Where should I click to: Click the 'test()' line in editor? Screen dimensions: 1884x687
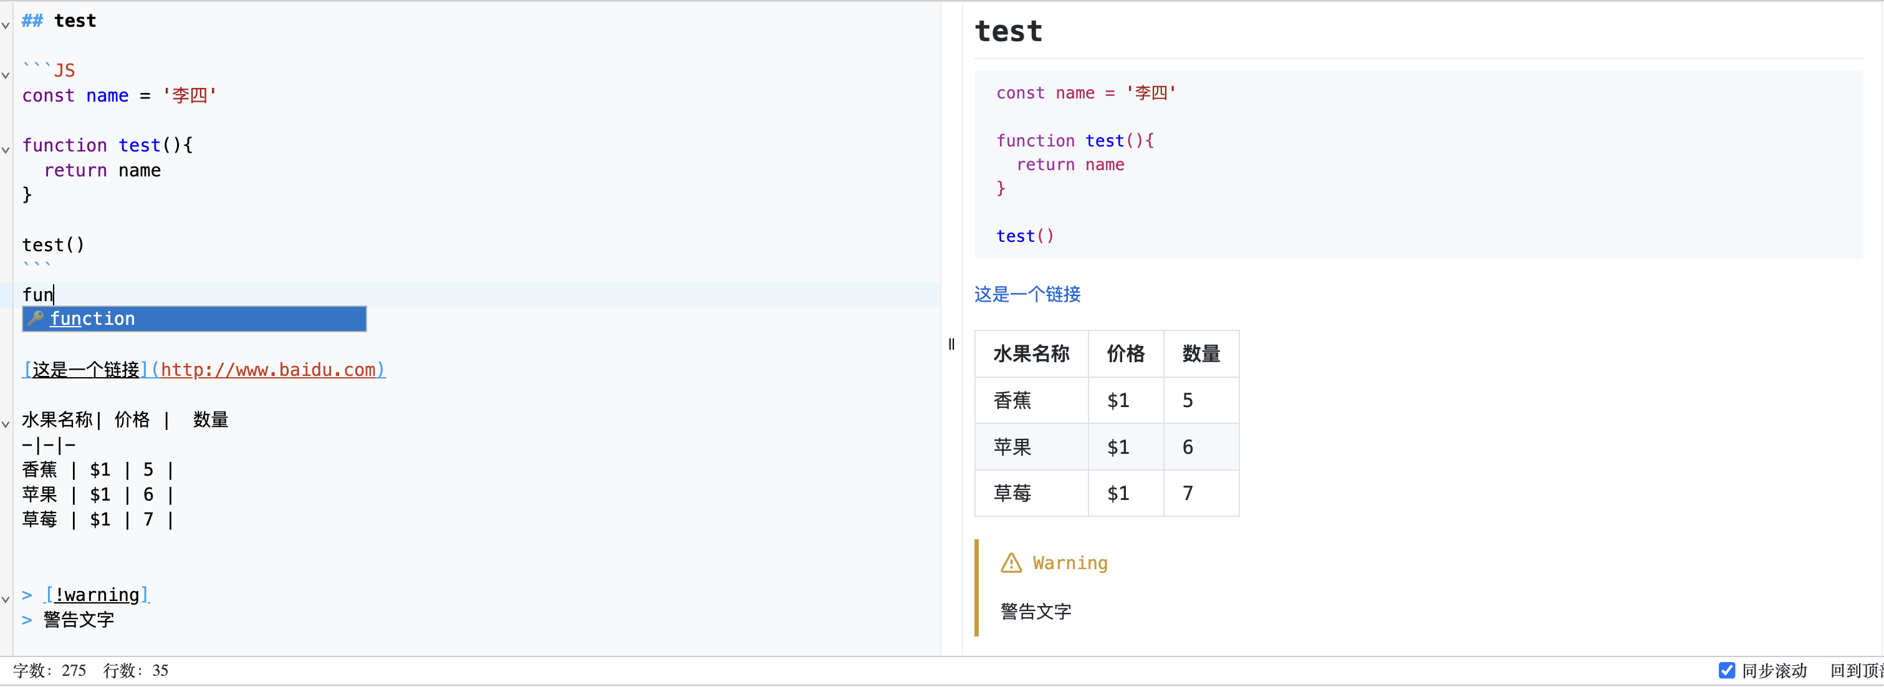(x=54, y=245)
